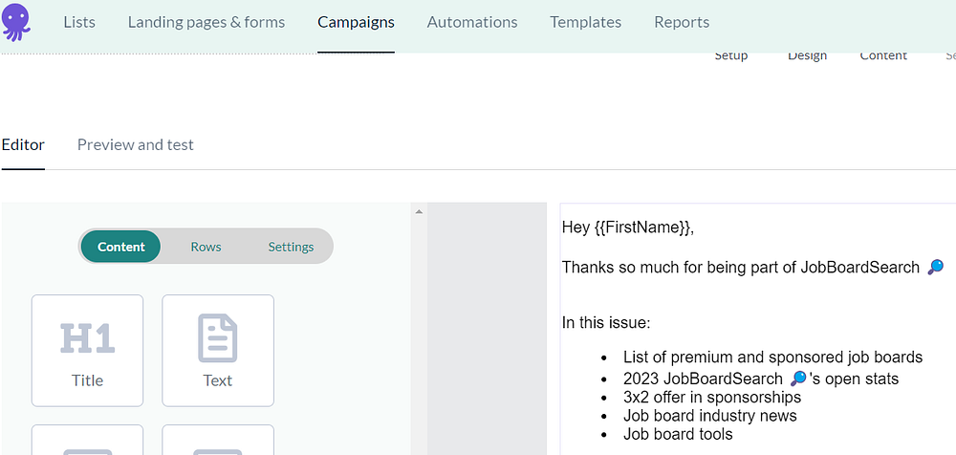Open the Preview and test tab
956x455 pixels.
click(136, 145)
